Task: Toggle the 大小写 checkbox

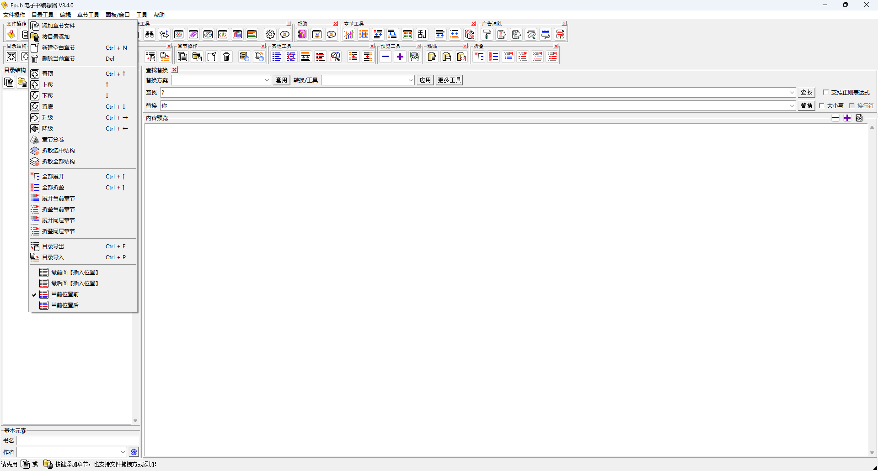Action: pos(822,105)
